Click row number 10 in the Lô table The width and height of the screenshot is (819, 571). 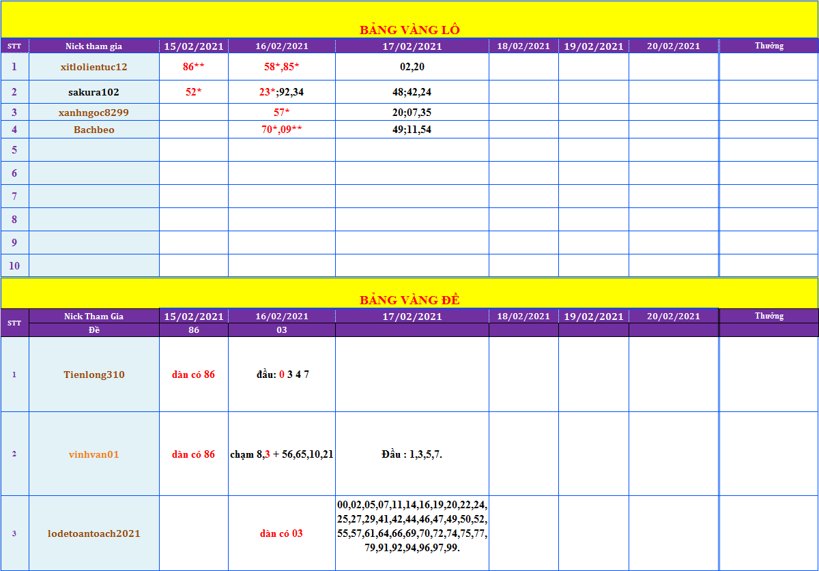[14, 265]
